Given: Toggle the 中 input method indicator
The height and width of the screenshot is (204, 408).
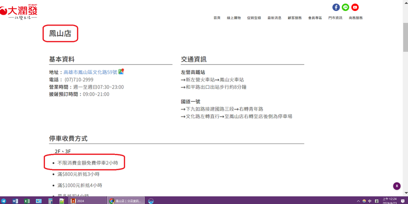Looking at the screenshot, I should pyautogui.click(x=370, y=201).
